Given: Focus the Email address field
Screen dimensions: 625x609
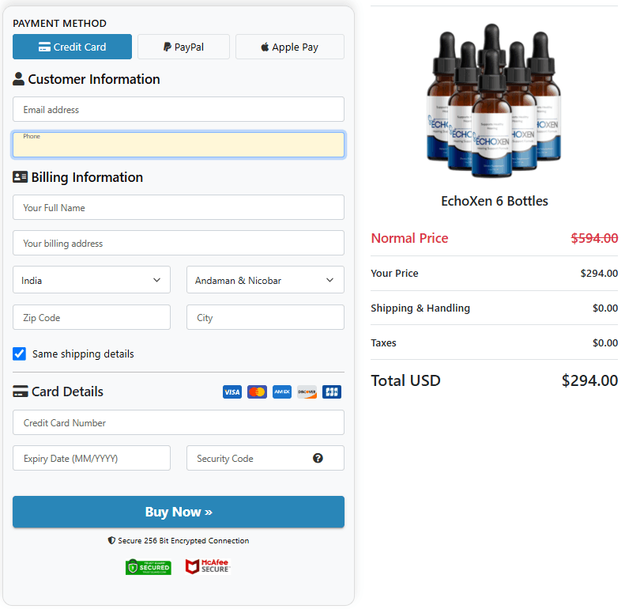Looking at the screenshot, I should 179,110.
